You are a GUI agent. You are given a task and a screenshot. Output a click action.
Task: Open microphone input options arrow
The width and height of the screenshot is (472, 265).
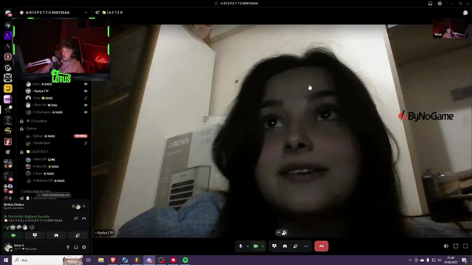click(247, 246)
